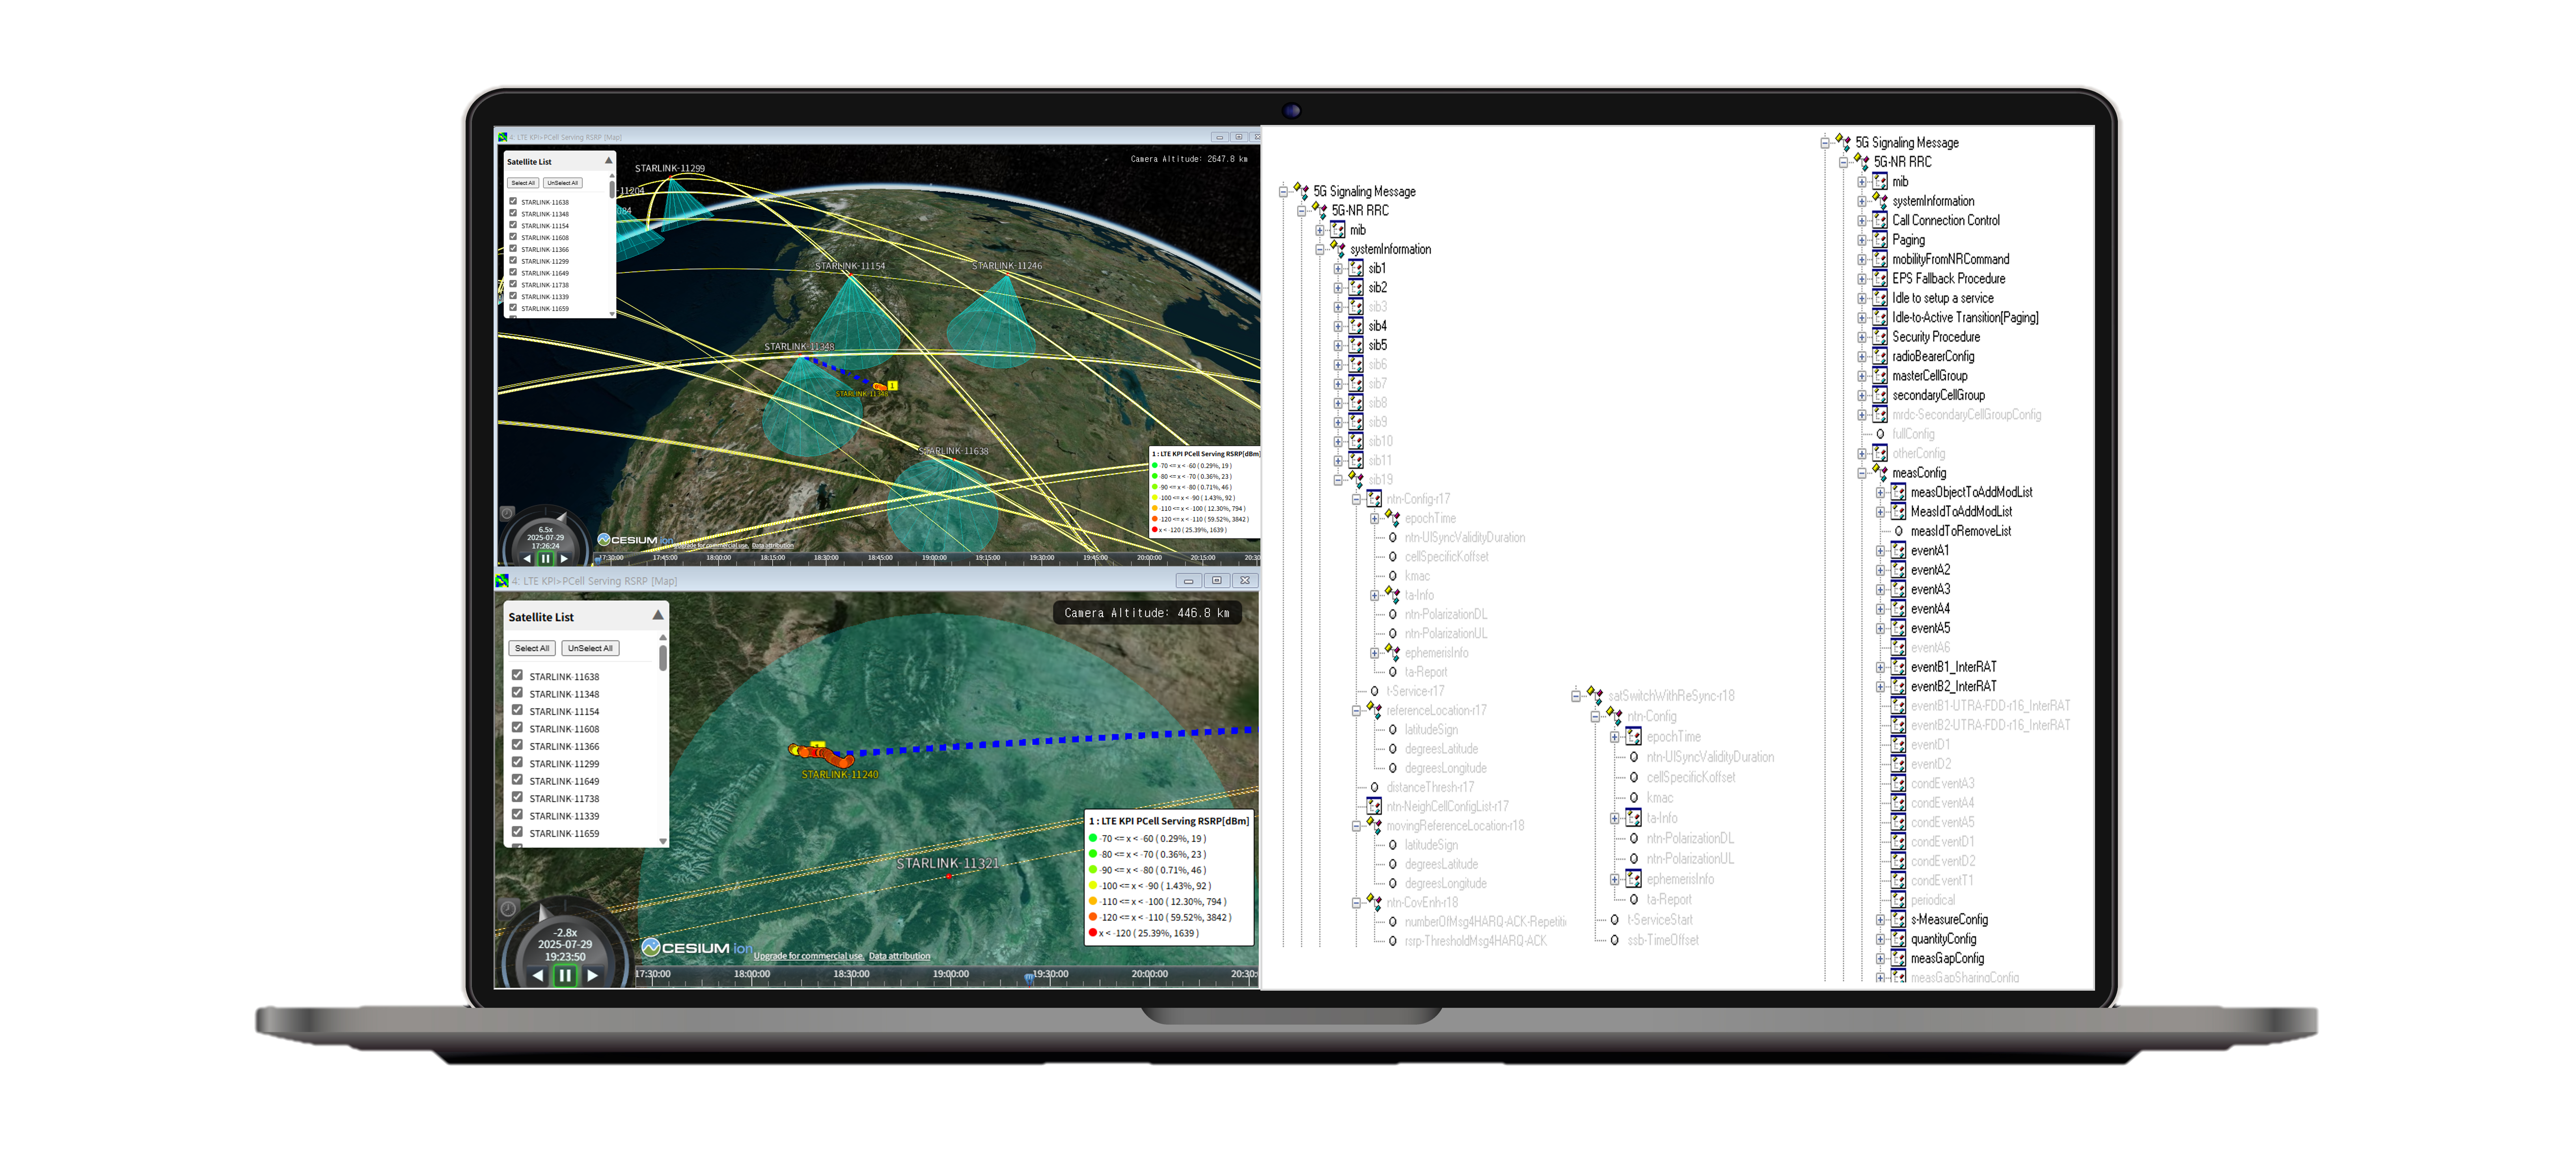Image resolution: width=2576 pixels, height=1159 pixels.
Task: Uncheck STARLINK-11638 in lower satellite list
Action: click(x=517, y=675)
